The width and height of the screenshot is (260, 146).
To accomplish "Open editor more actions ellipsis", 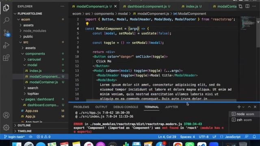I will click(x=254, y=6).
